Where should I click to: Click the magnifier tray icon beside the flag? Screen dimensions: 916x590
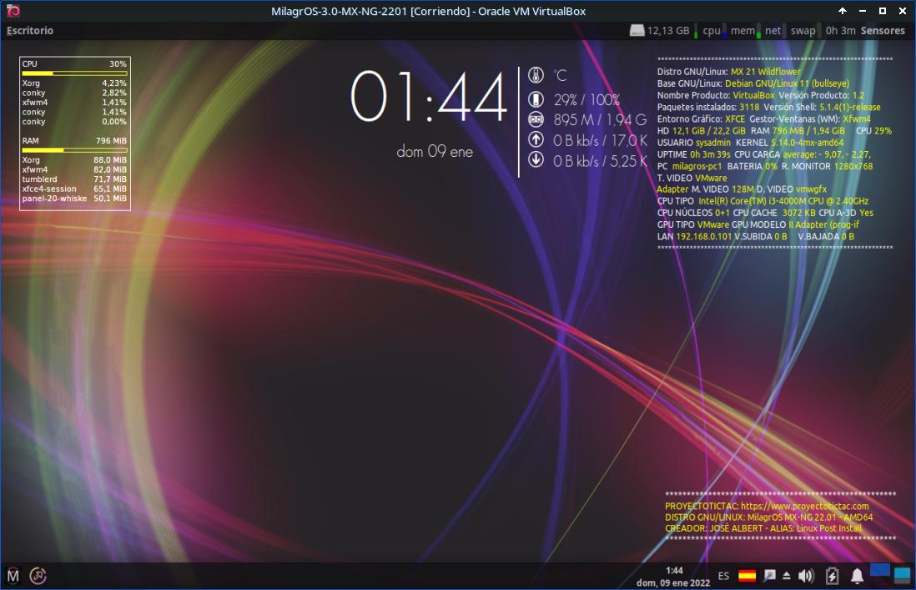click(x=769, y=576)
